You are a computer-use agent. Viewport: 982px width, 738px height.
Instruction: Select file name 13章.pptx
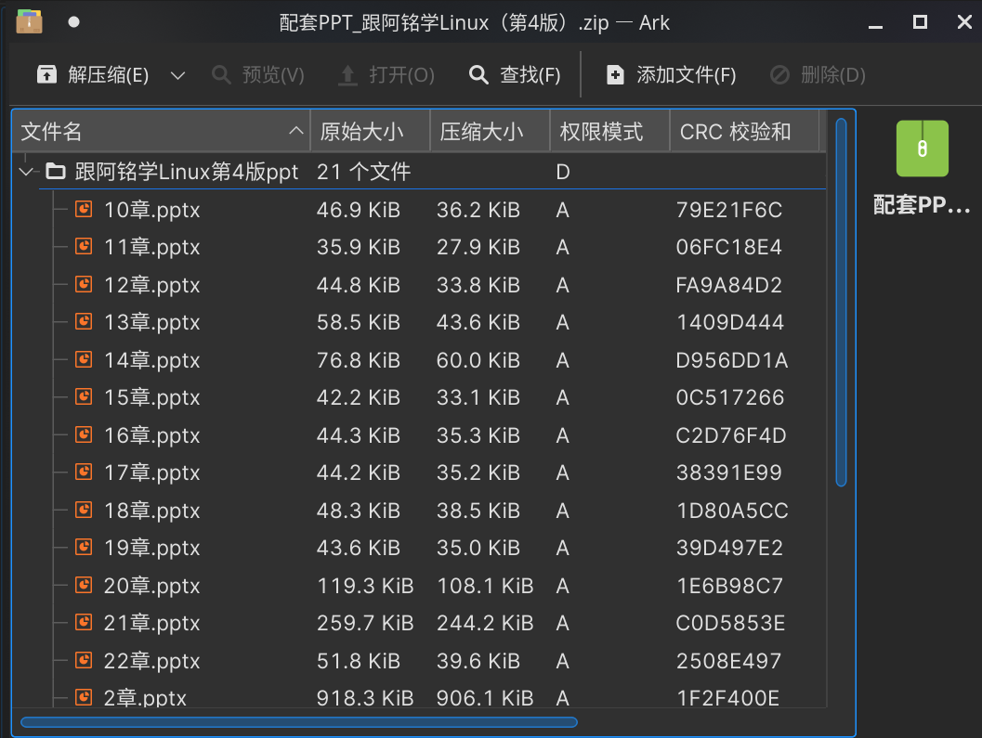point(151,322)
